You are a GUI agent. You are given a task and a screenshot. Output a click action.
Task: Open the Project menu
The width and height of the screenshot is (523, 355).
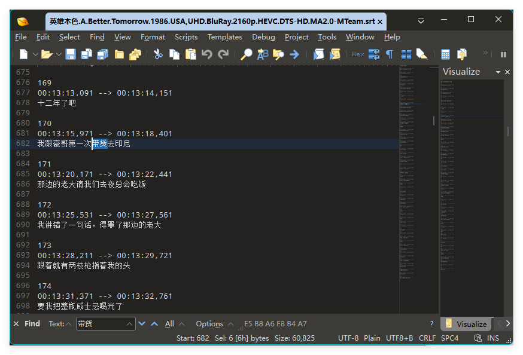[x=297, y=37]
